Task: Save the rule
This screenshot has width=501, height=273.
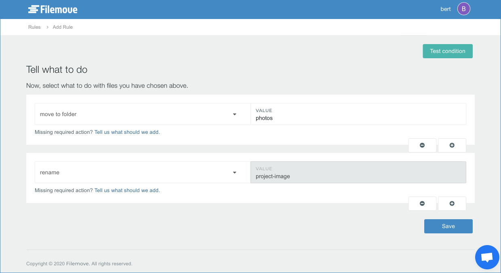Action: click(448, 226)
